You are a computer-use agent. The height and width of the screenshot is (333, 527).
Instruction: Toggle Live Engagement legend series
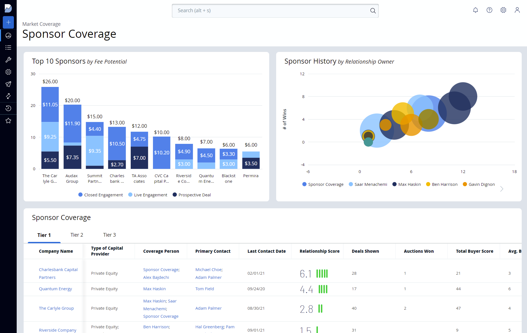(x=148, y=195)
